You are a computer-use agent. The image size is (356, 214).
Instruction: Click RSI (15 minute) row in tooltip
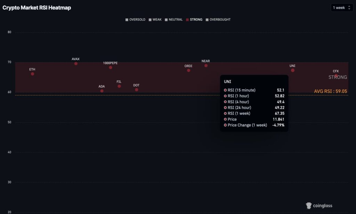click(254, 90)
